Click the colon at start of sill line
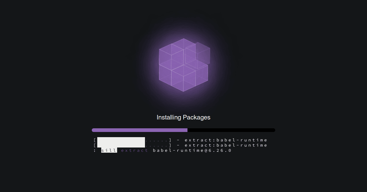367x192 pixels. [95, 151]
